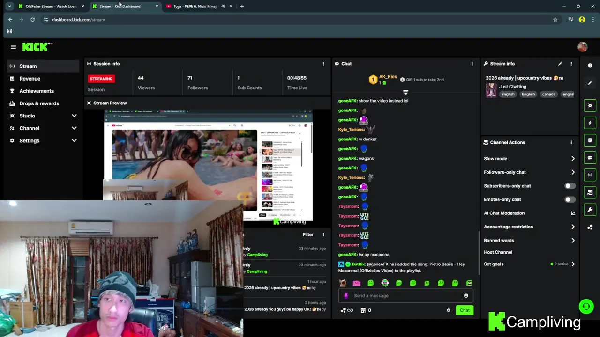Insert the cat emote from quick emotes

(343, 283)
